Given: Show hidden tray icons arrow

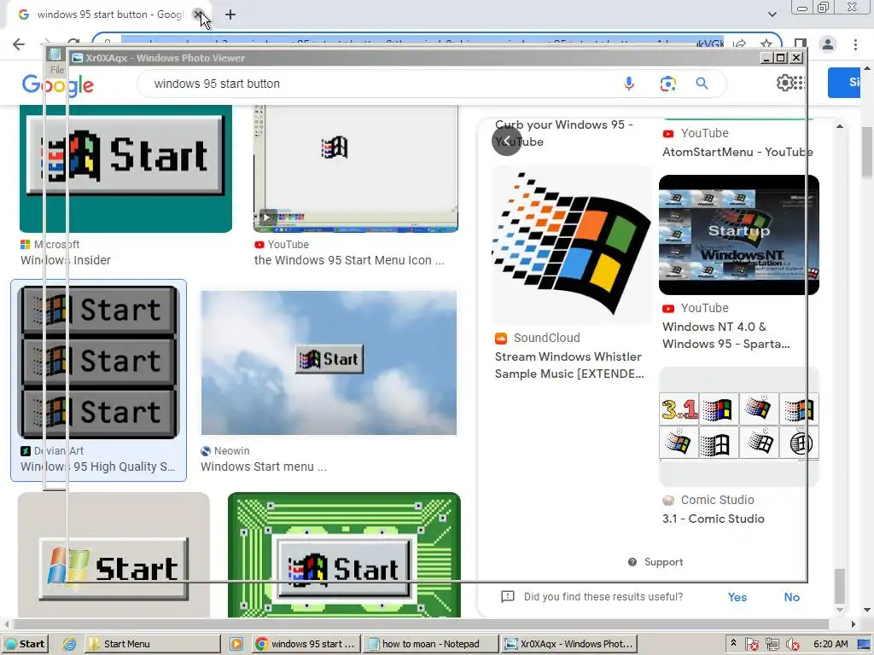Looking at the screenshot, I should click(733, 643).
